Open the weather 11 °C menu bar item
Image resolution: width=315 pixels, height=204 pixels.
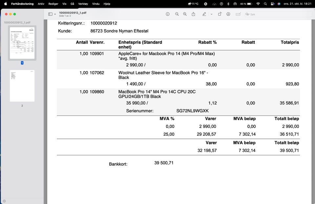193,4
